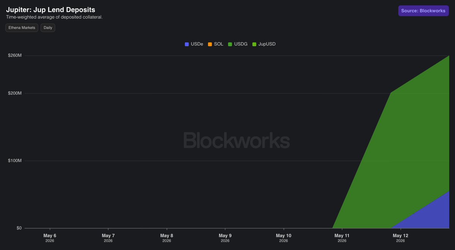The width and height of the screenshot is (455, 250).
Task: Click the $0 y-axis label
Action: [19, 228]
